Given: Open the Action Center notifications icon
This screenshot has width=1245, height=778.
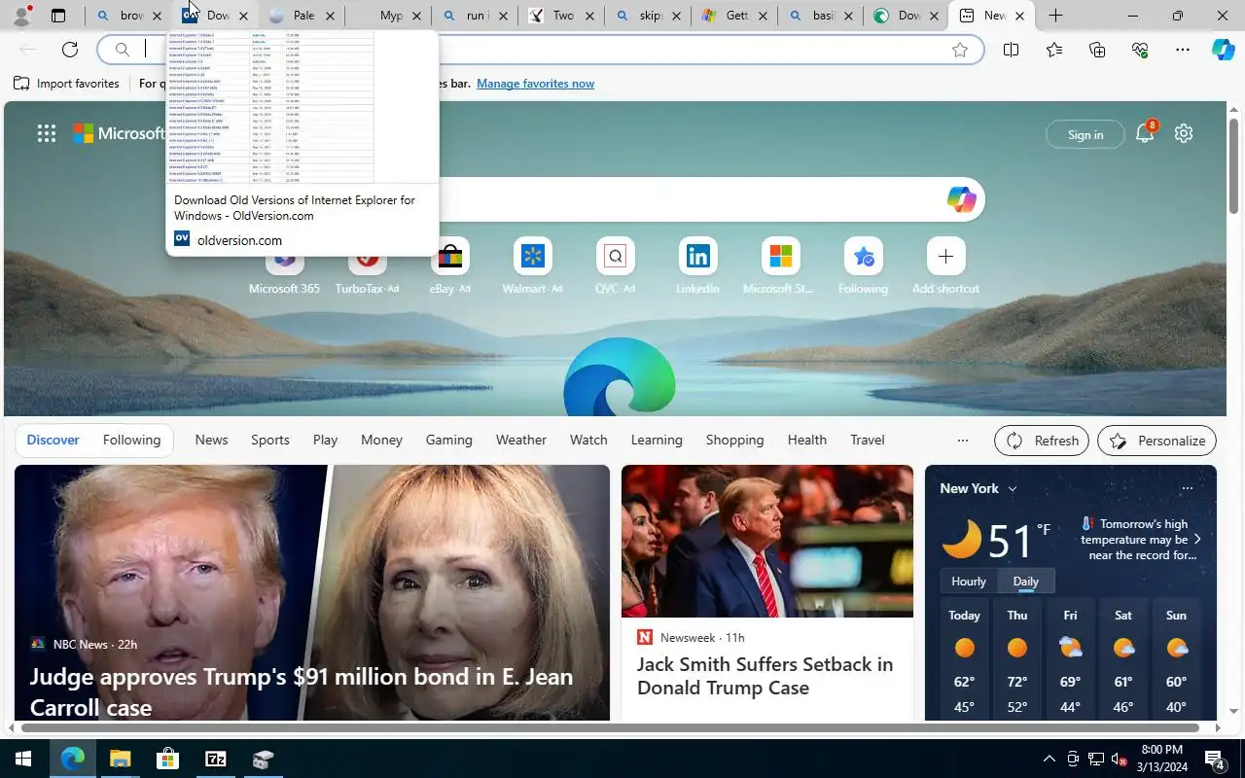Looking at the screenshot, I should click(x=1214, y=759).
